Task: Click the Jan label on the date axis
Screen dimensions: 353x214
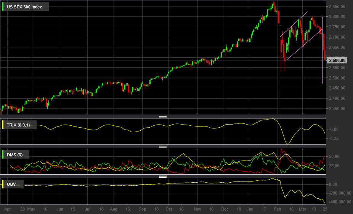Action: (x=250, y=209)
